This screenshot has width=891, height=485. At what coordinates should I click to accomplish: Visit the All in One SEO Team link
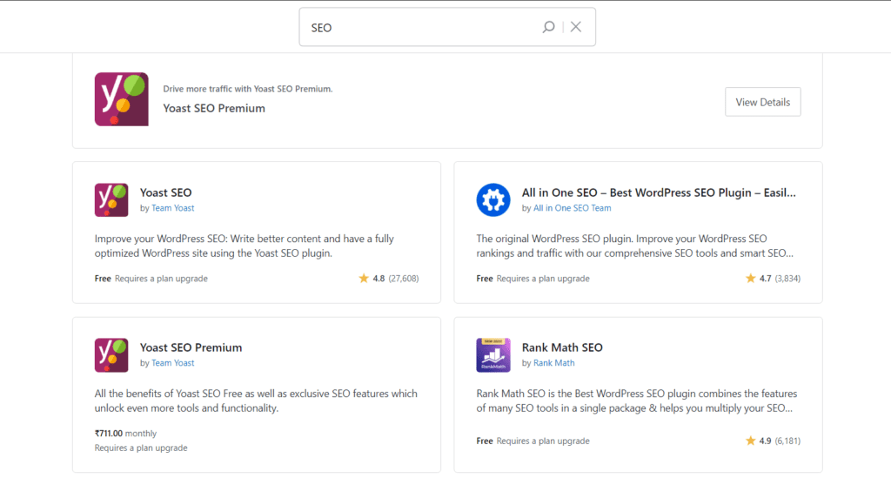coord(573,208)
